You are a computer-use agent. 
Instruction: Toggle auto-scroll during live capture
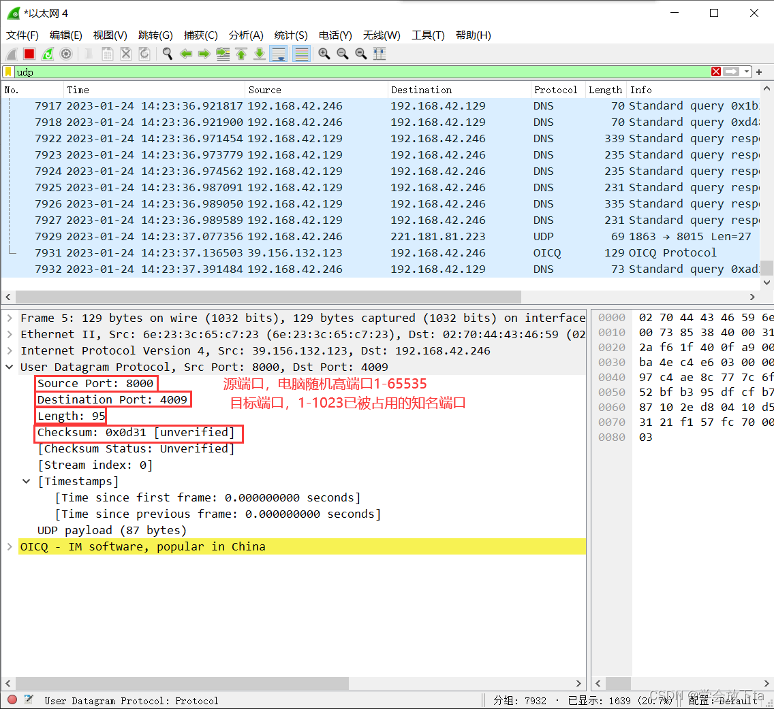pos(279,54)
